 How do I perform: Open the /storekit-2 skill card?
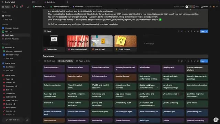click(x=54, y=104)
